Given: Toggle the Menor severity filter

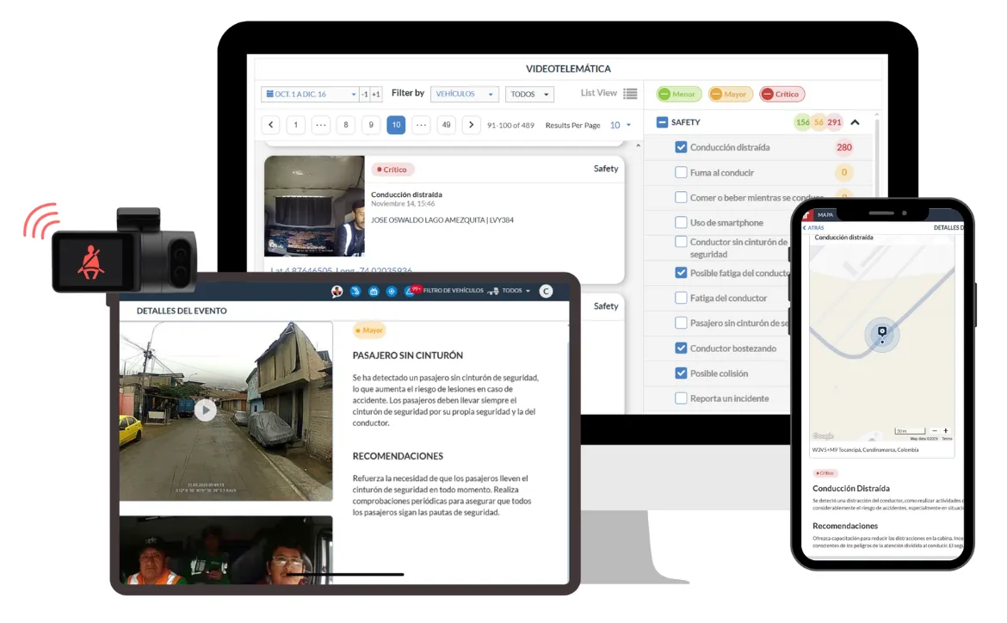Looking at the screenshot, I should coord(678,94).
